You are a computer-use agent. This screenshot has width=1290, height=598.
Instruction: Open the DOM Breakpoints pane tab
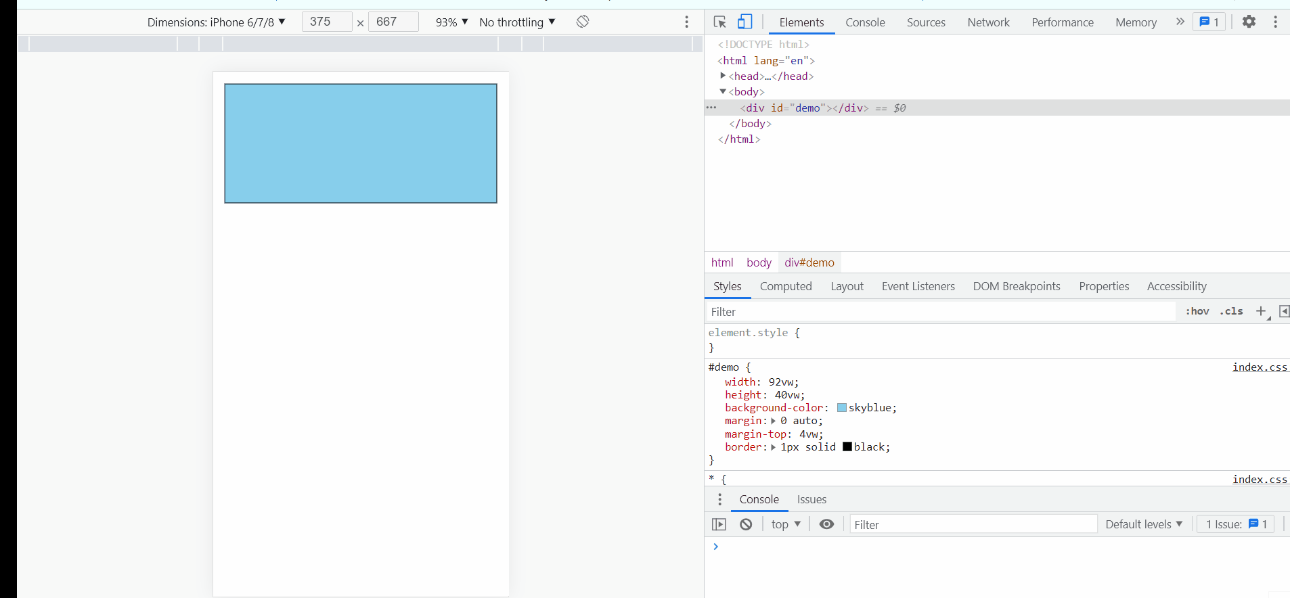coord(1017,286)
